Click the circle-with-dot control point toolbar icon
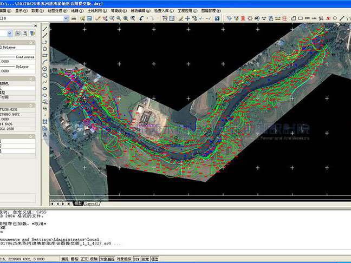 pyautogui.click(x=335, y=18)
